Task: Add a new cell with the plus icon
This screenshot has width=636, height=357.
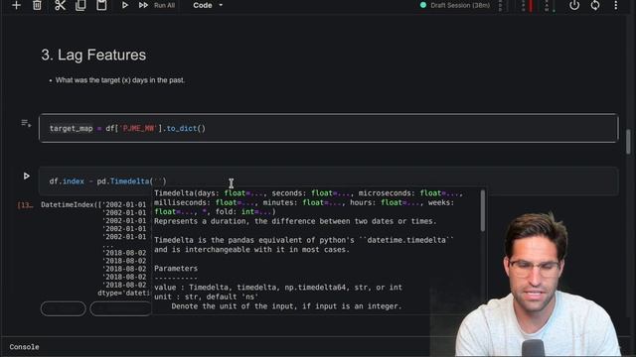Action: click(x=16, y=5)
